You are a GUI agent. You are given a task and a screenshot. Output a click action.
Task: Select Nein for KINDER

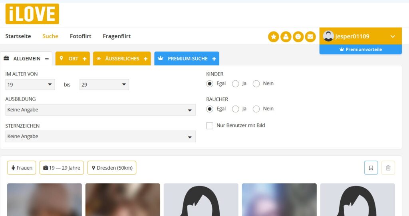pyautogui.click(x=256, y=84)
